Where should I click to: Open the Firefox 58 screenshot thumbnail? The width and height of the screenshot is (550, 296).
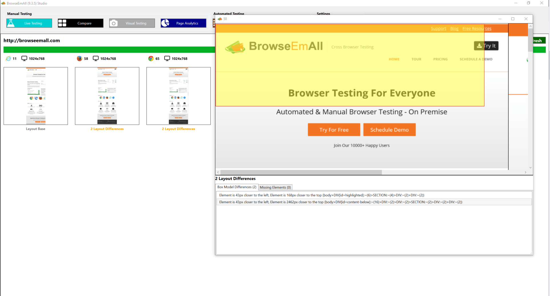[x=107, y=96]
